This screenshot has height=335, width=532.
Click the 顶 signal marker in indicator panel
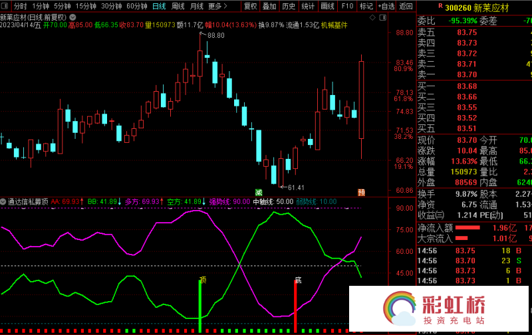point(203,280)
